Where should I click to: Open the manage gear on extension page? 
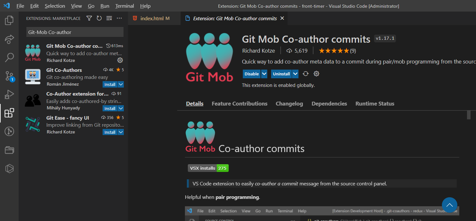(316, 74)
